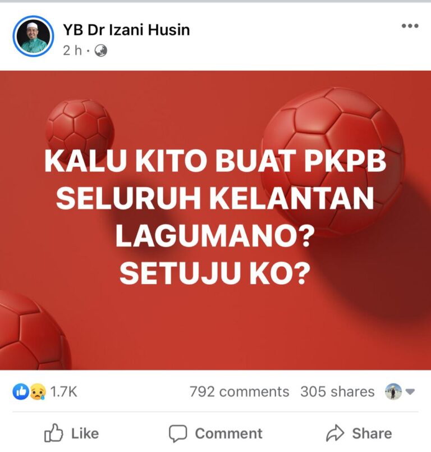
Task: Tap the Share button label
Action: [x=372, y=433]
